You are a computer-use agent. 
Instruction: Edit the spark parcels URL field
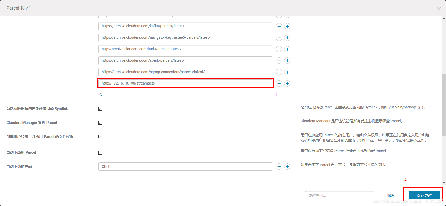(185, 61)
